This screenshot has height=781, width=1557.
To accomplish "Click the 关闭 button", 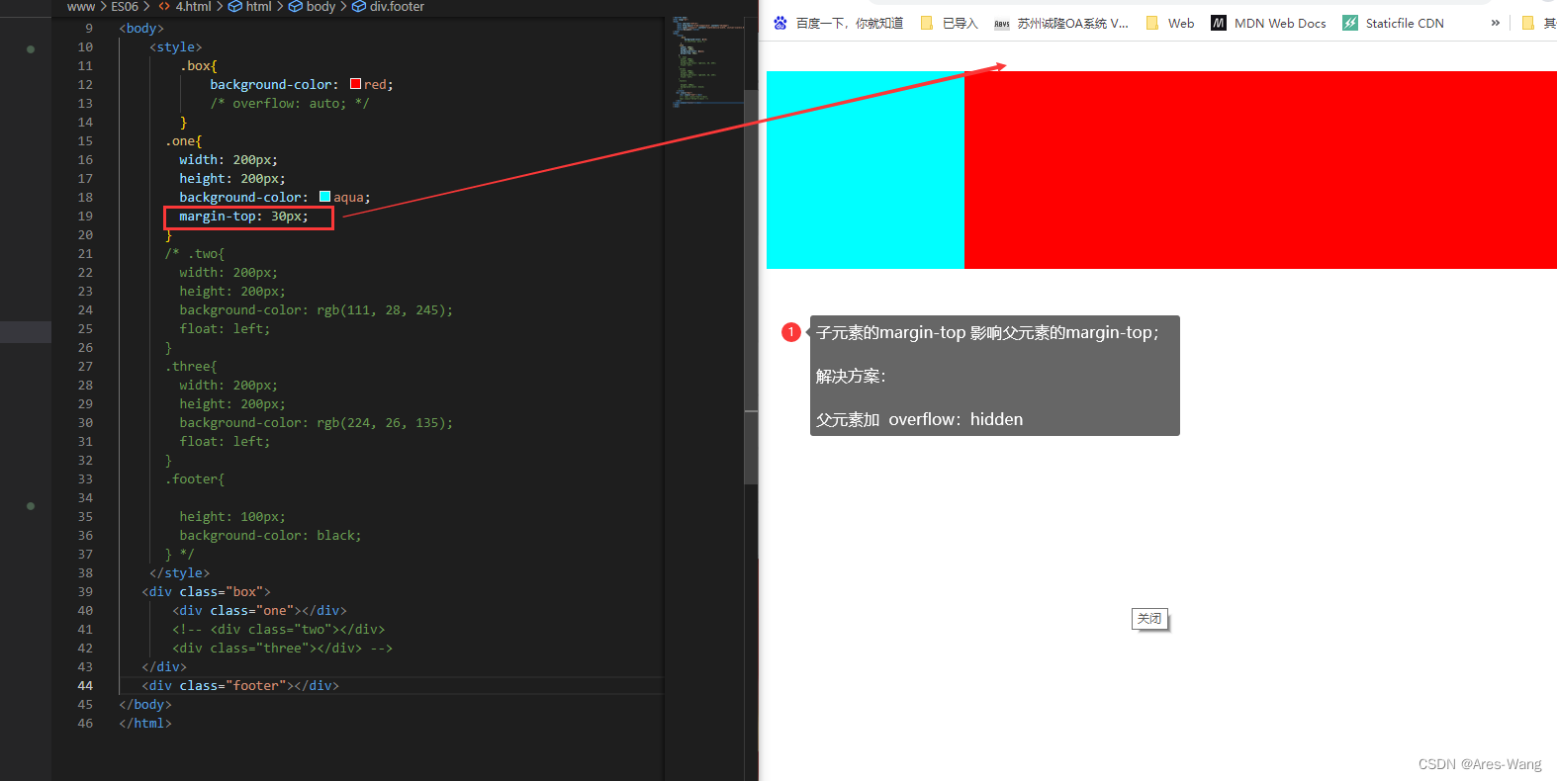I will 1149,619.
